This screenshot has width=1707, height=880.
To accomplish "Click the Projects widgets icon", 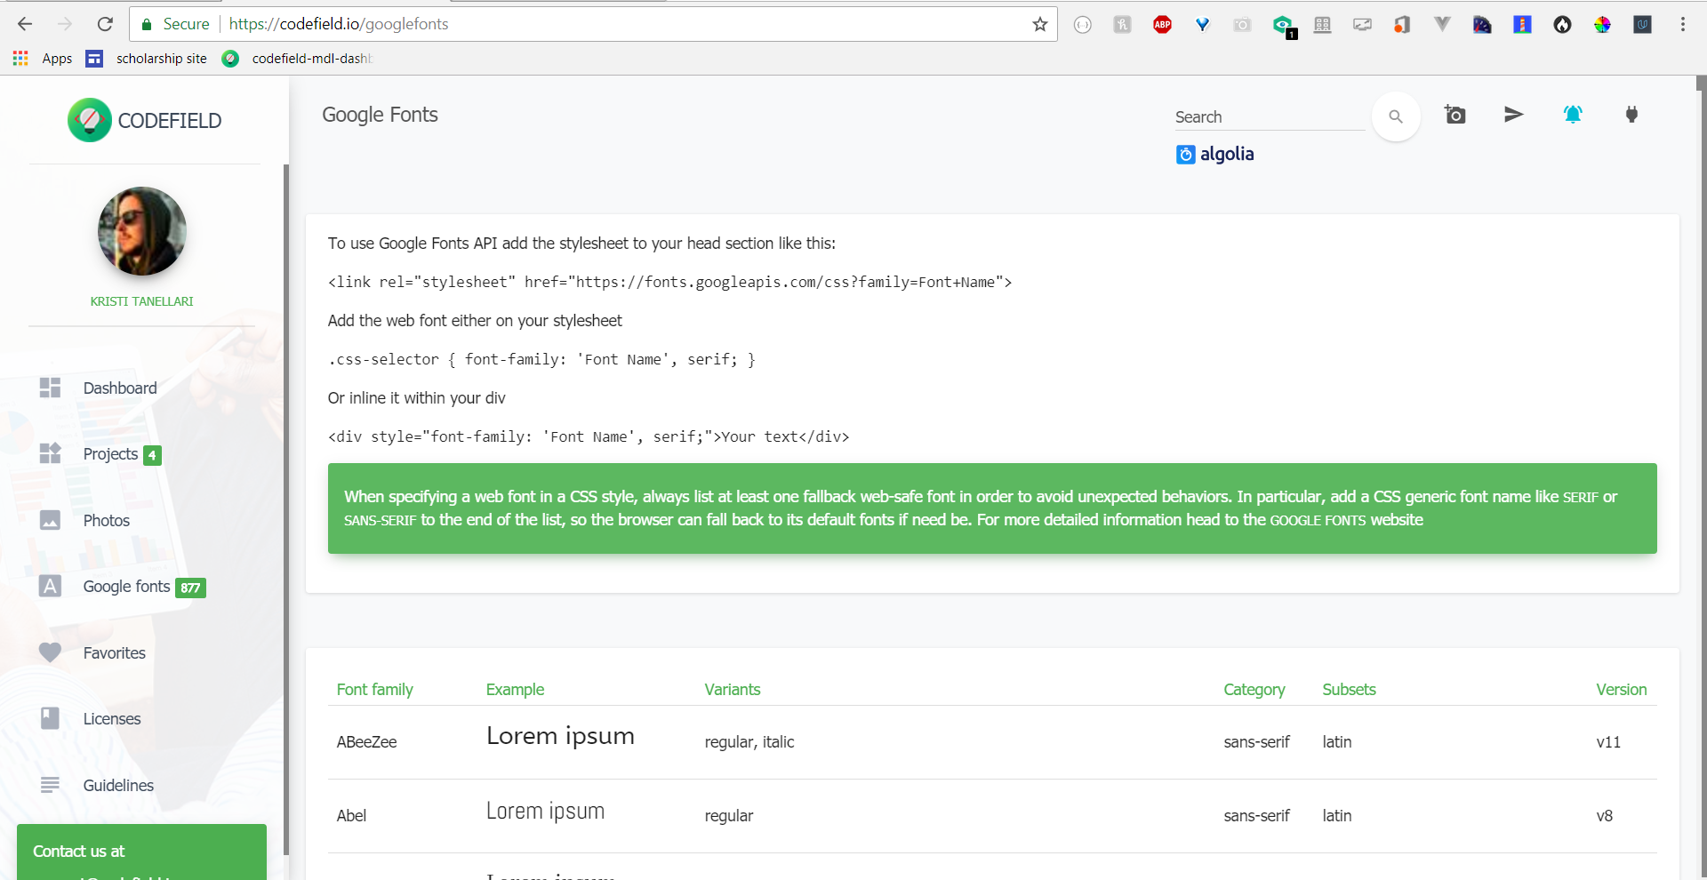I will point(50,453).
